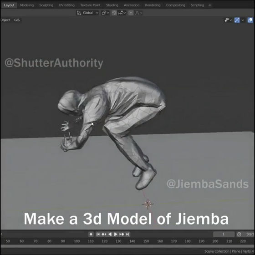The width and height of the screenshot is (255, 255).
Task: Switch to the Layout workspace tab
Action: (9, 5)
